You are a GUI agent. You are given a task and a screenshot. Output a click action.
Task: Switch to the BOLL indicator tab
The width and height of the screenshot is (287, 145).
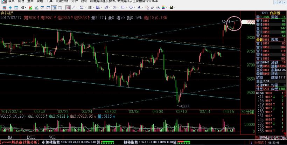coord(31,137)
